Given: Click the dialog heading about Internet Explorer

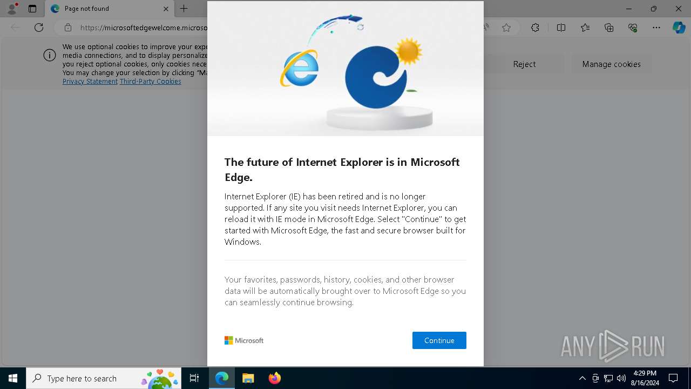Looking at the screenshot, I should pyautogui.click(x=342, y=170).
